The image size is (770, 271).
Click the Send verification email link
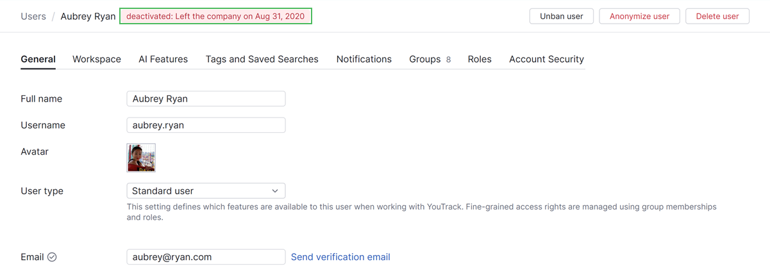(340, 257)
